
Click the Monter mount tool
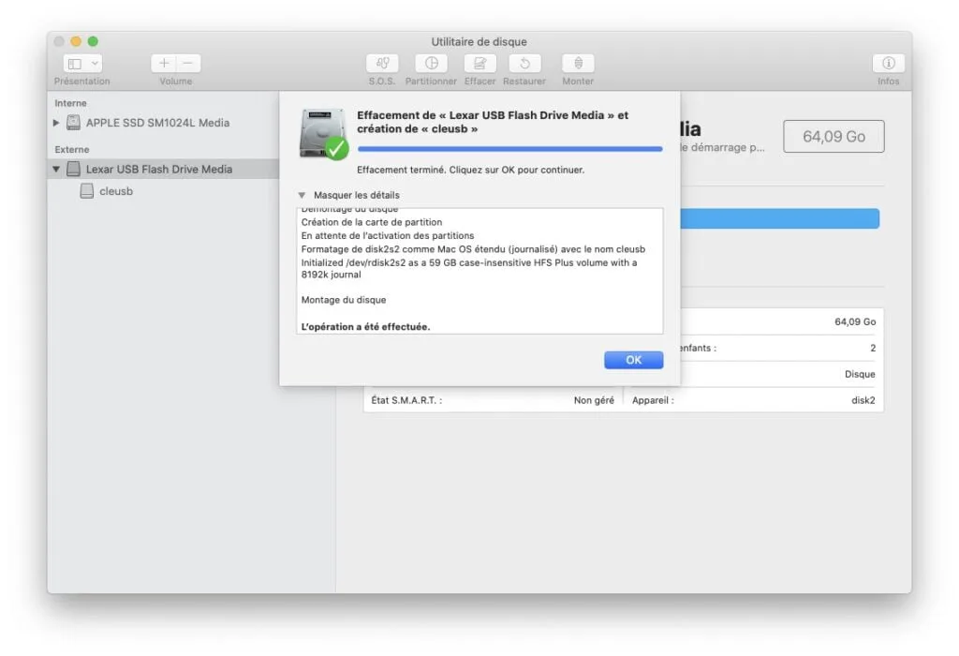click(x=578, y=63)
